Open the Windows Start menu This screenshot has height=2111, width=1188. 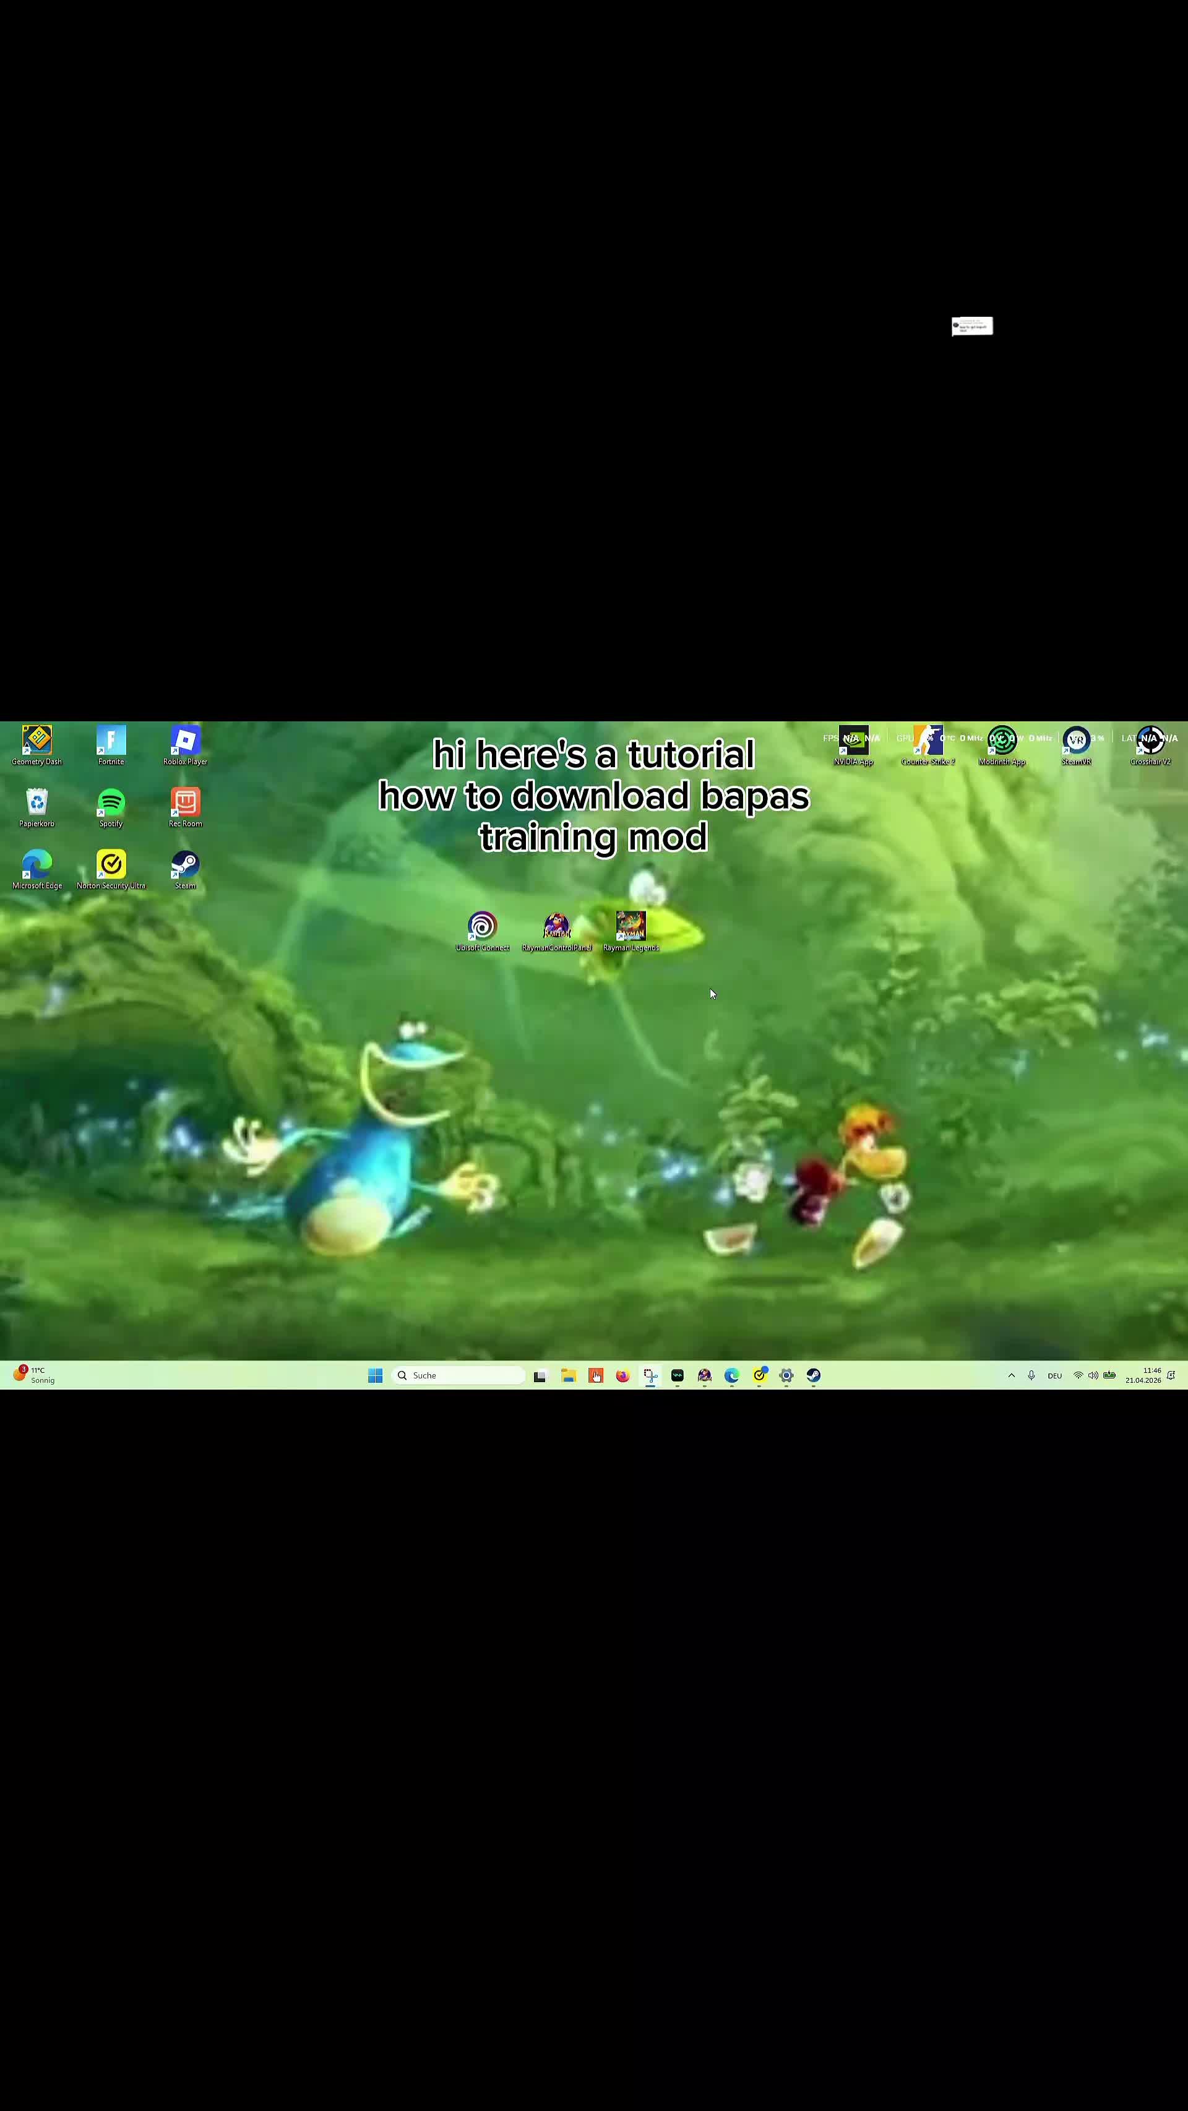(x=375, y=1376)
